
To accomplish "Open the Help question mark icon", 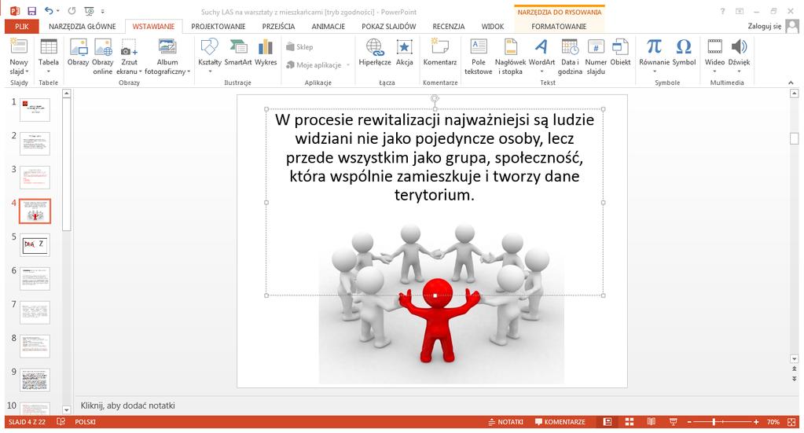I will coord(722,11).
